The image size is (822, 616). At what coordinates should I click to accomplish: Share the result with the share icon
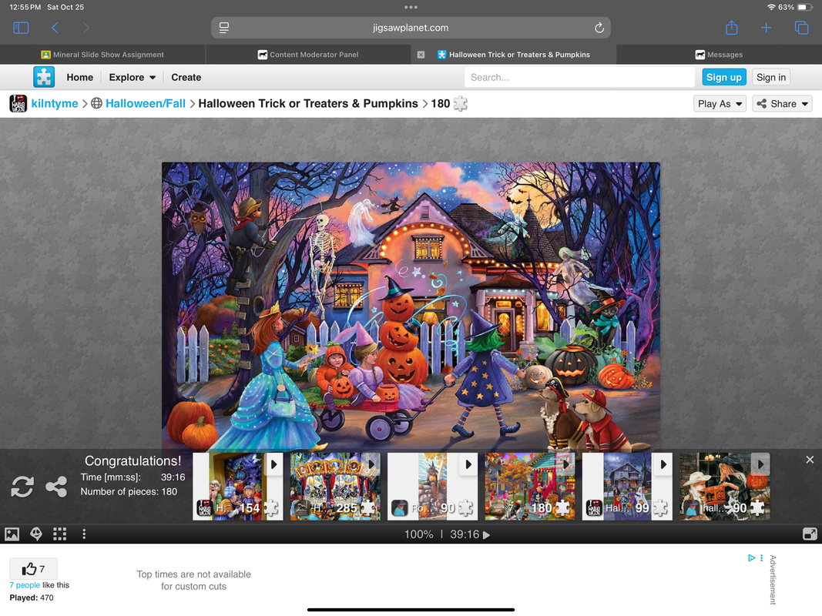[56, 487]
